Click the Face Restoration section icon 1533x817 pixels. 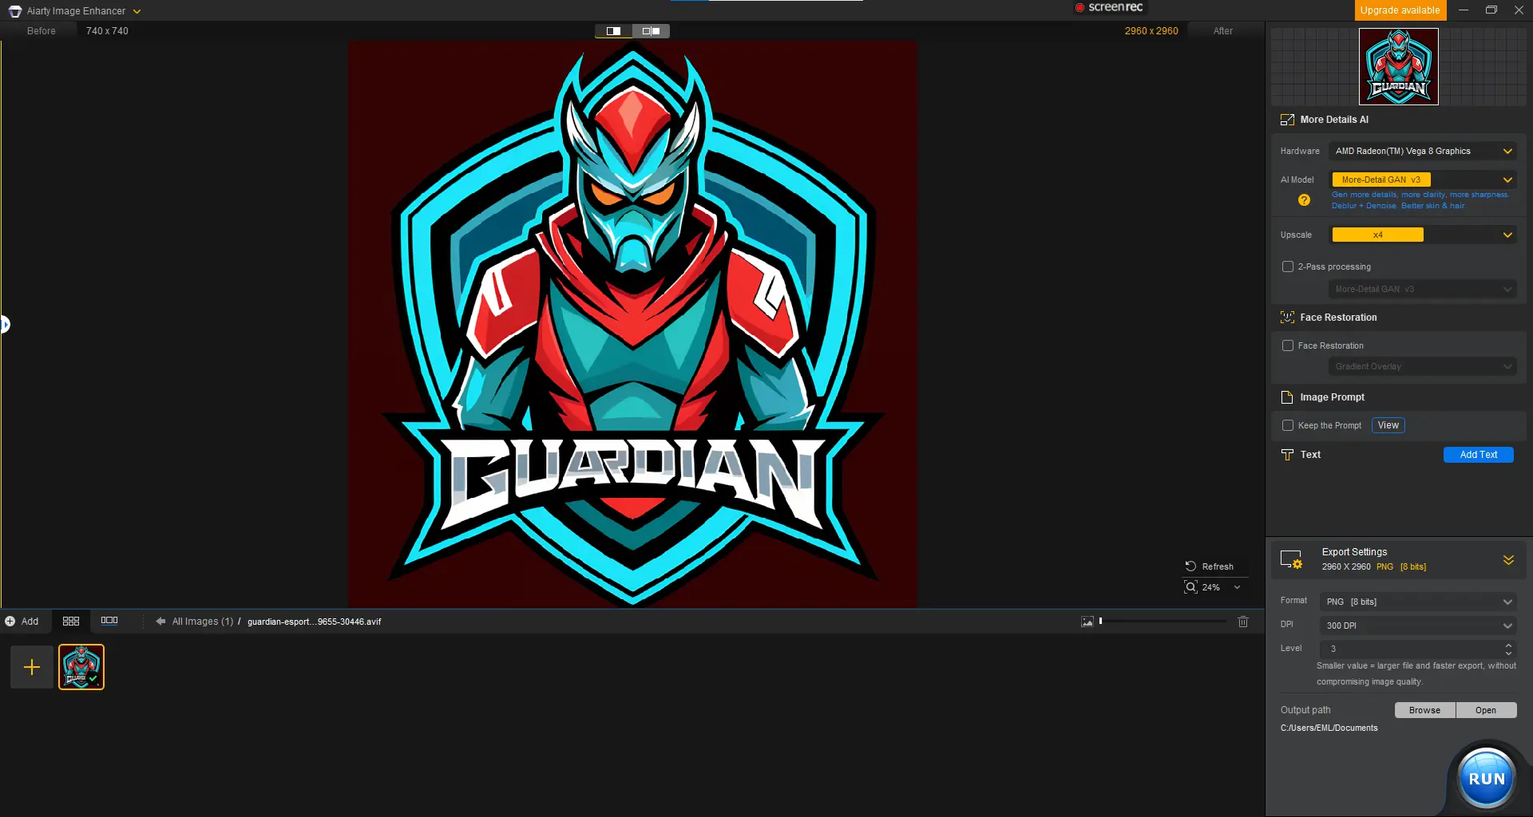point(1287,318)
